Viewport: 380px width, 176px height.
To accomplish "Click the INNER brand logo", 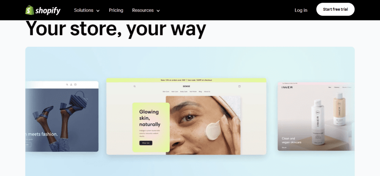I will pyautogui.click(x=287, y=87).
